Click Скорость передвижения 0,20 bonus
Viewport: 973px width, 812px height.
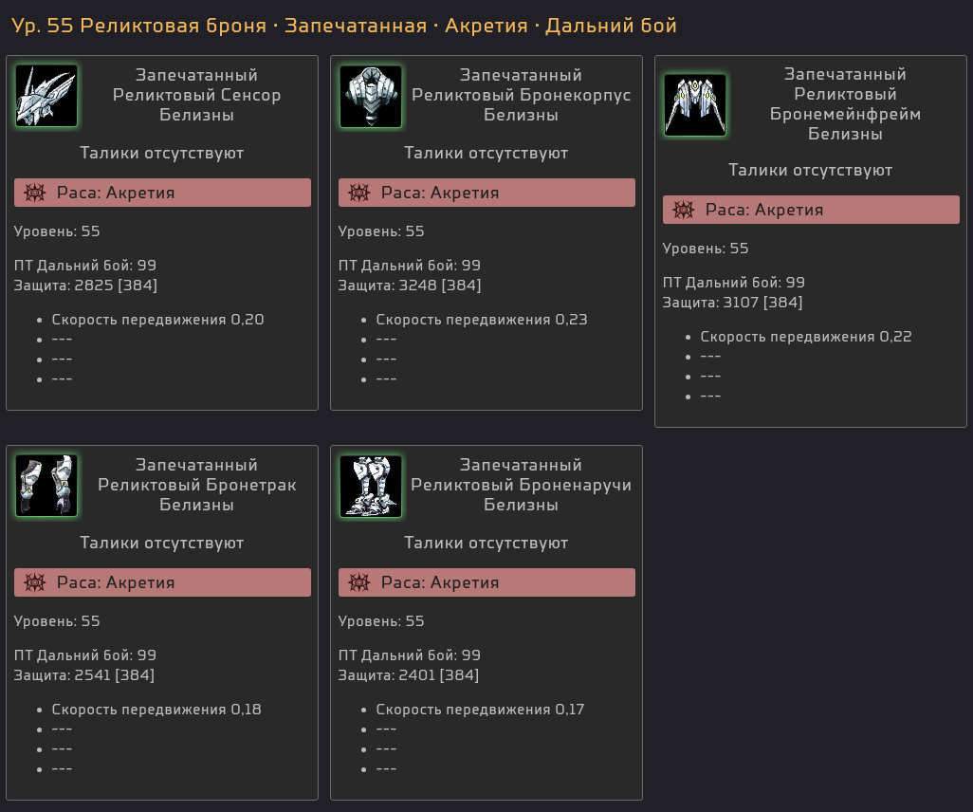157,320
